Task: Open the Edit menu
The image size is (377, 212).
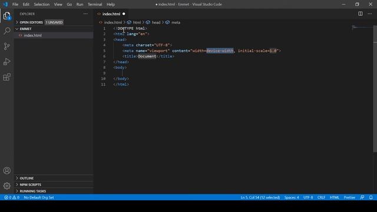Action: click(x=26, y=4)
